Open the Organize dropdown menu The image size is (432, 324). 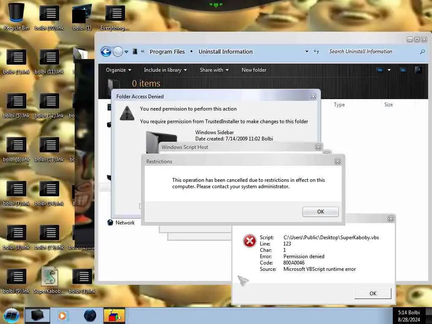(119, 70)
